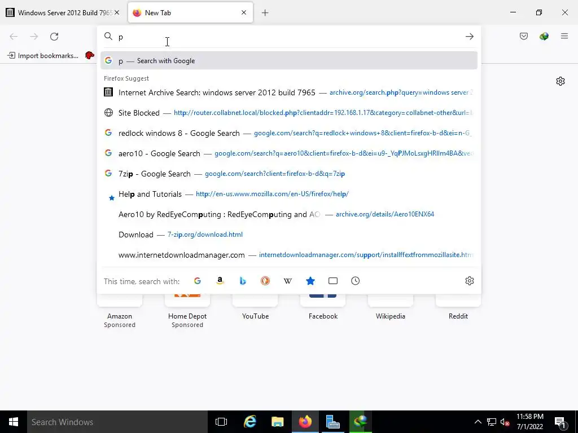Viewport: 578px width, 433px height.
Task: Search history using the clock icon
Action: [x=356, y=281]
